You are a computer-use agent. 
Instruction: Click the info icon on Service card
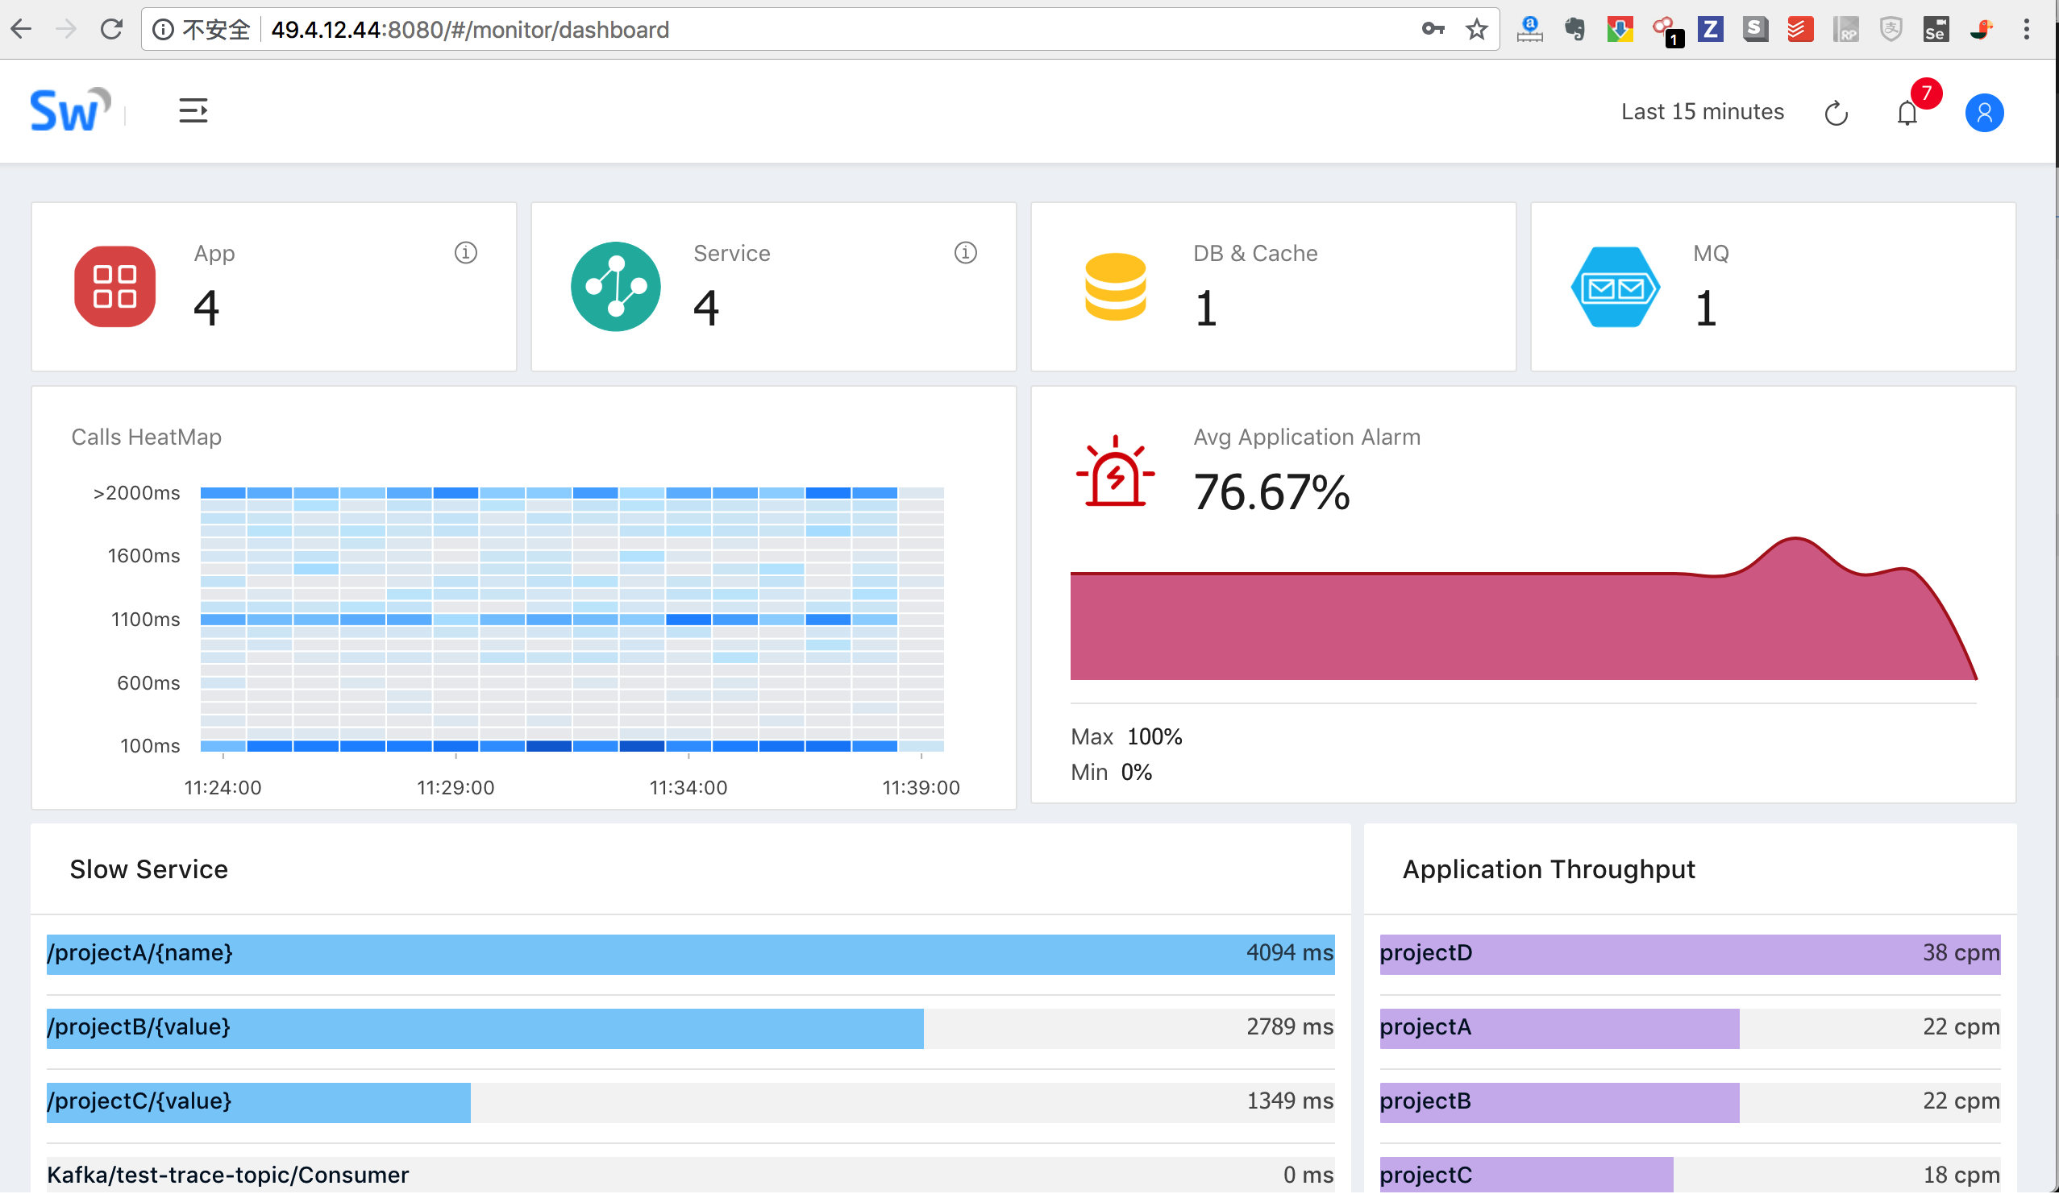965,253
